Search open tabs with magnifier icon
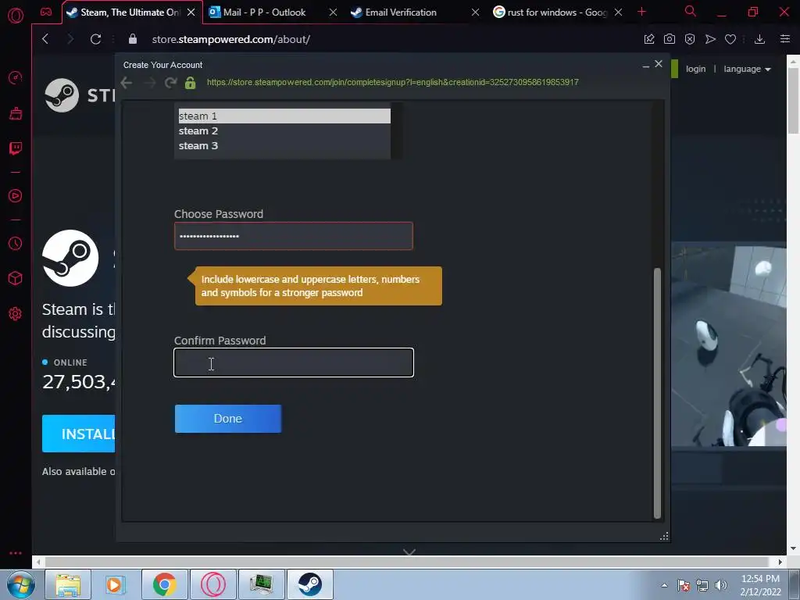This screenshot has width=800, height=600. pyautogui.click(x=691, y=11)
